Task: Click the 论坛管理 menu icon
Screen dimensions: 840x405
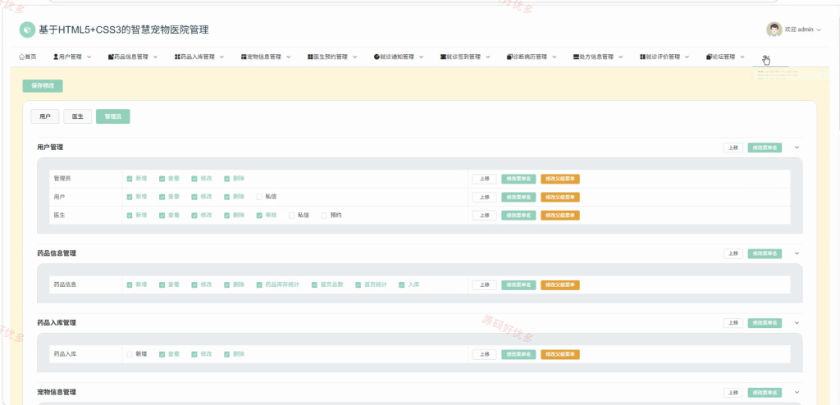Action: tap(709, 57)
